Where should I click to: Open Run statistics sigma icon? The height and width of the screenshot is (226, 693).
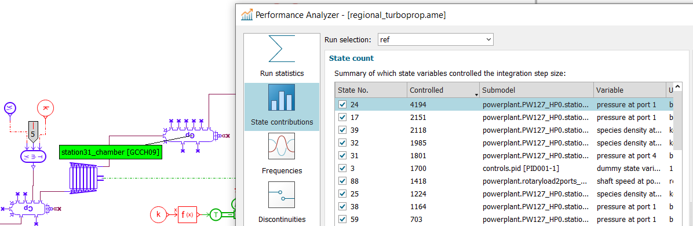(282, 49)
